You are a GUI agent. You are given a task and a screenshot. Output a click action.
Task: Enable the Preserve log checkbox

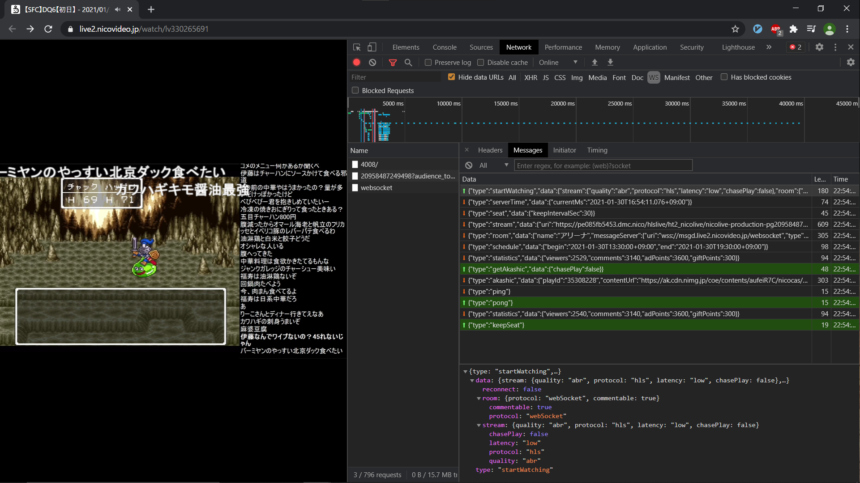coord(428,63)
